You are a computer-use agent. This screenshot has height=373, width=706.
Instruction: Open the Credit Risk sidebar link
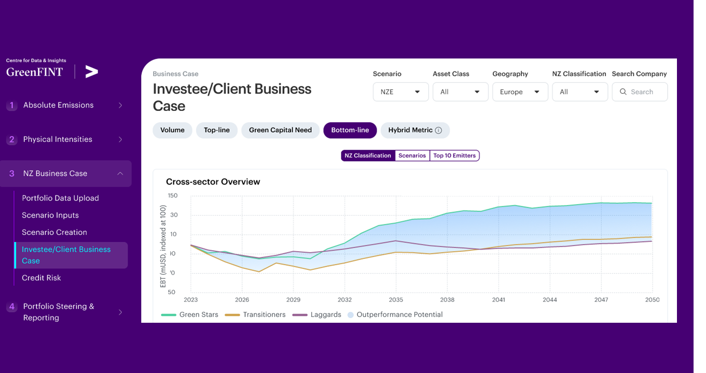(x=41, y=278)
